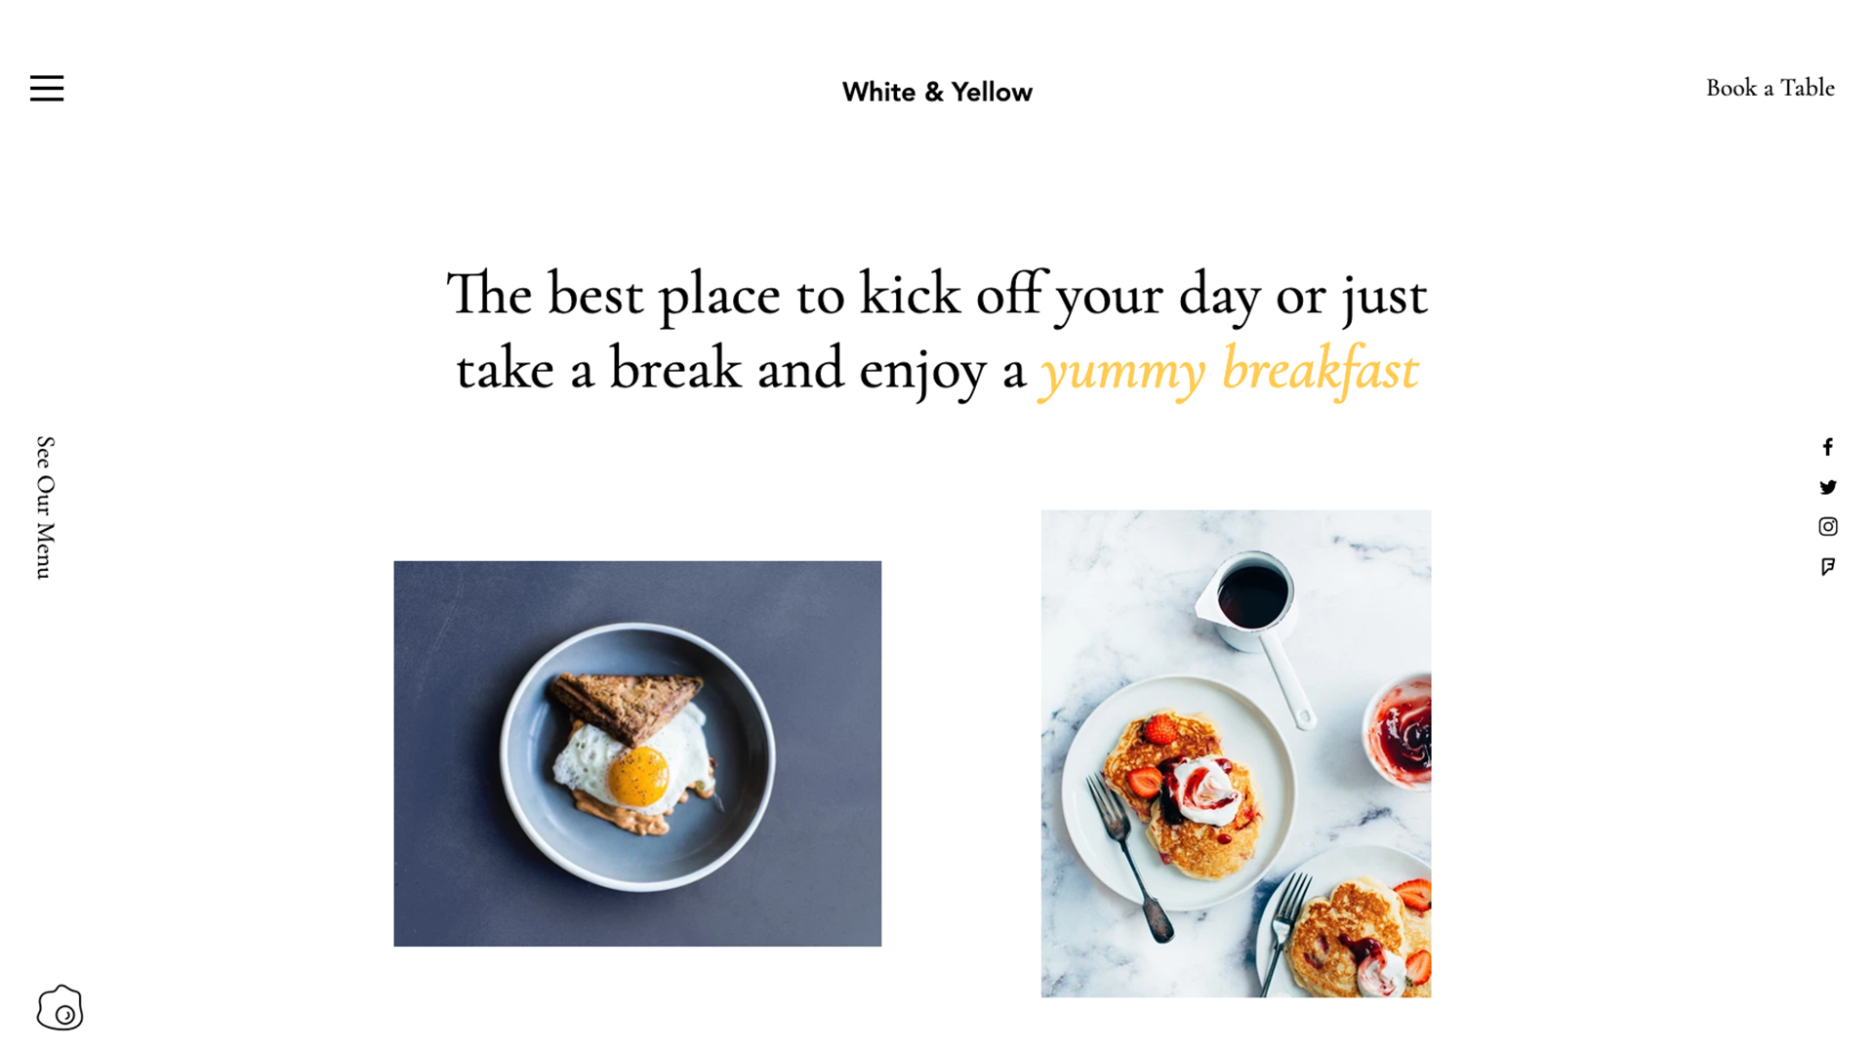Open the Twitter social icon
1874x1054 pixels.
[x=1828, y=486]
